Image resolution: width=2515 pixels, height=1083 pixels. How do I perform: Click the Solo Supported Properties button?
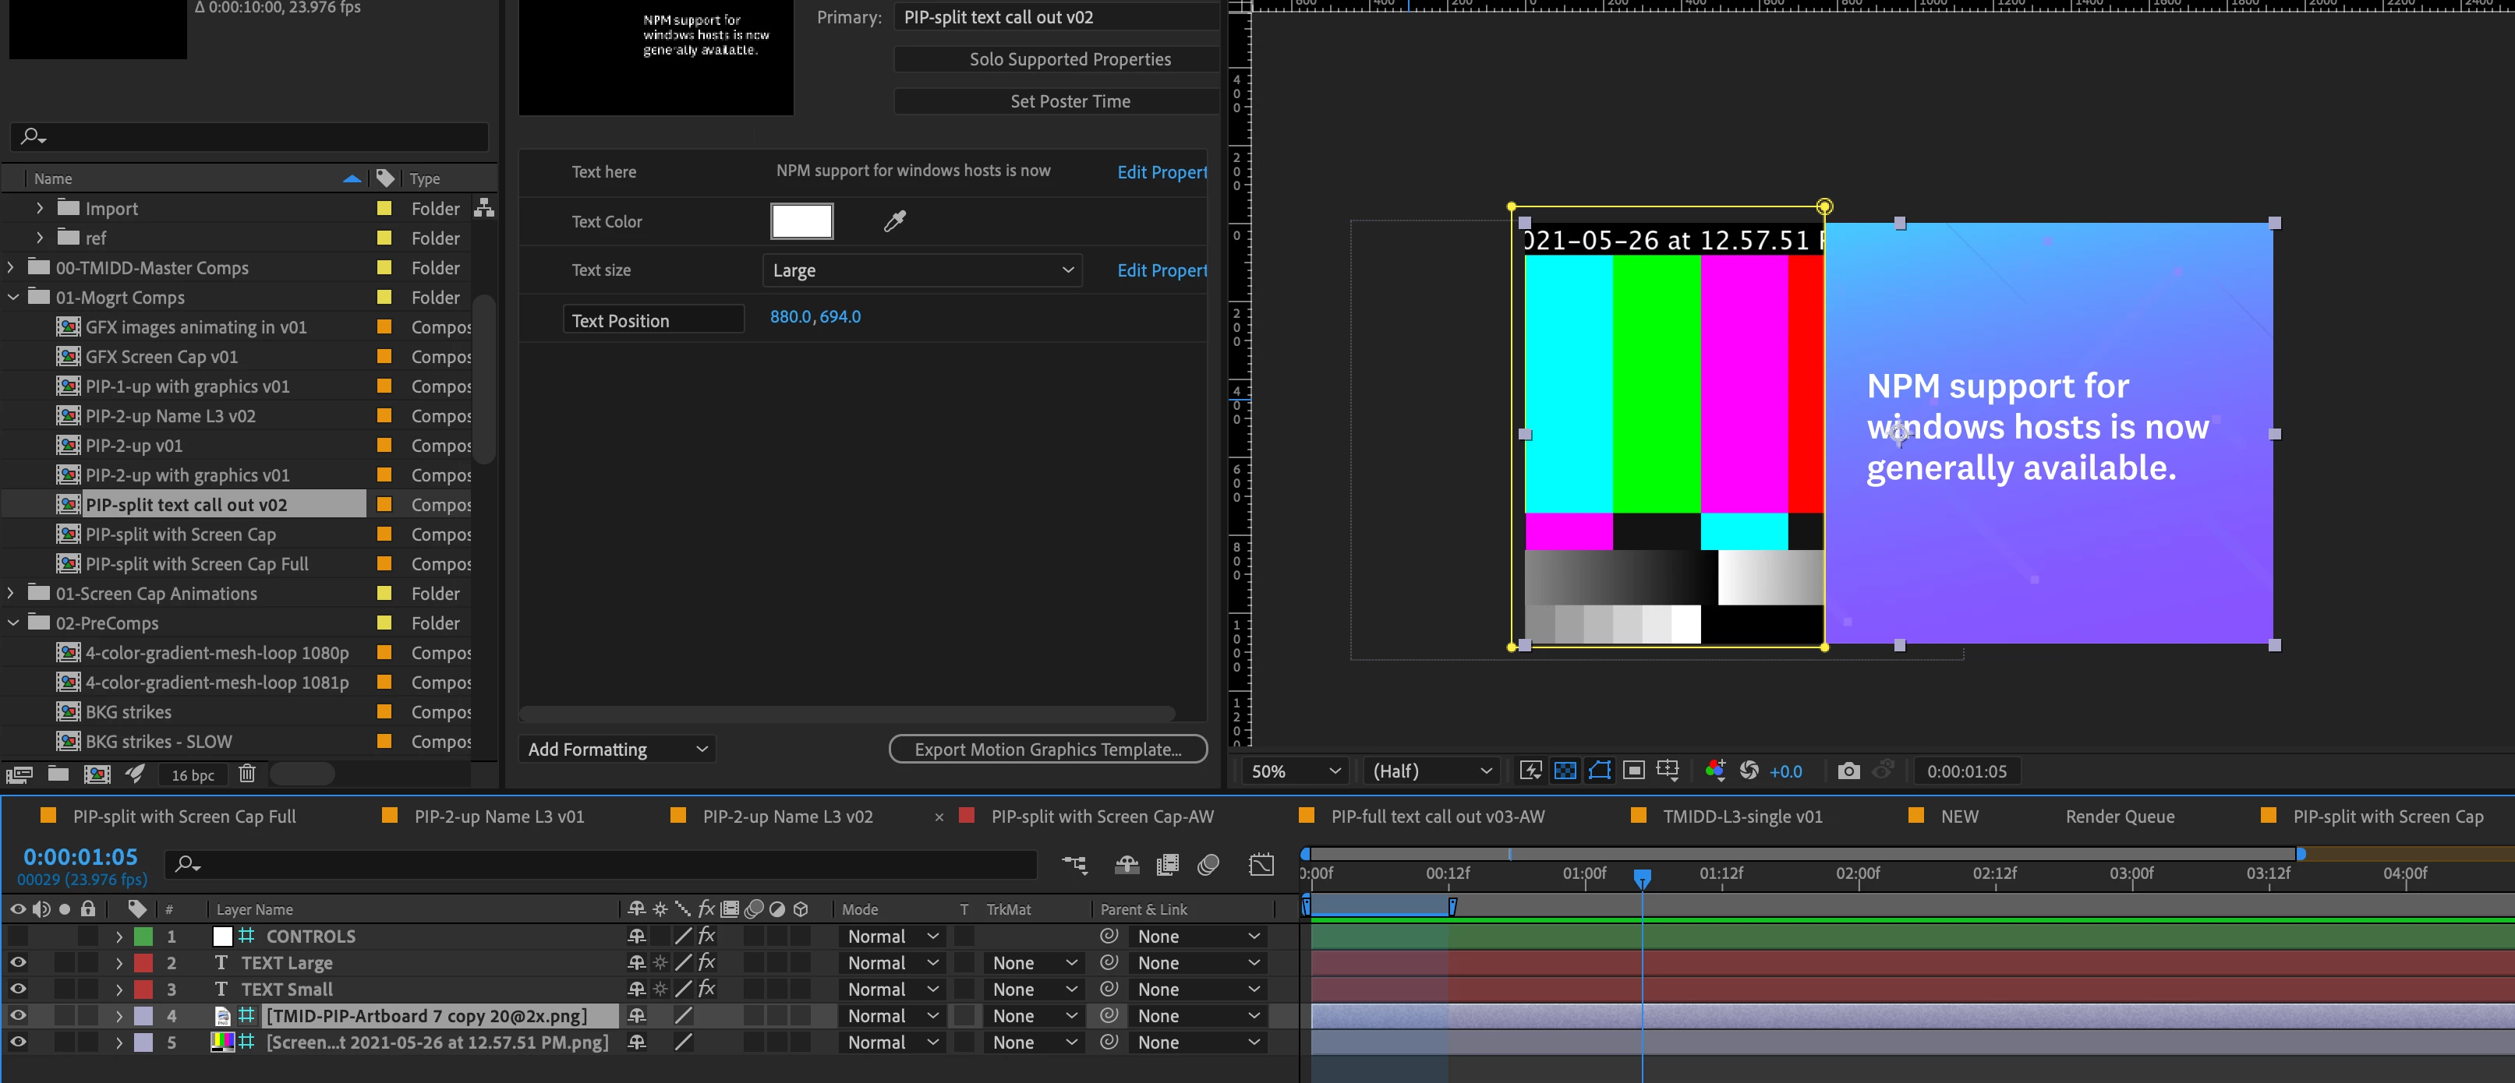[x=1069, y=59]
